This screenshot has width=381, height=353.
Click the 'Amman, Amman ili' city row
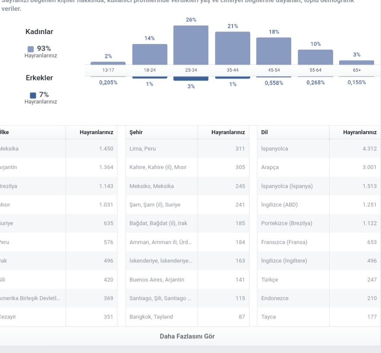point(187,242)
